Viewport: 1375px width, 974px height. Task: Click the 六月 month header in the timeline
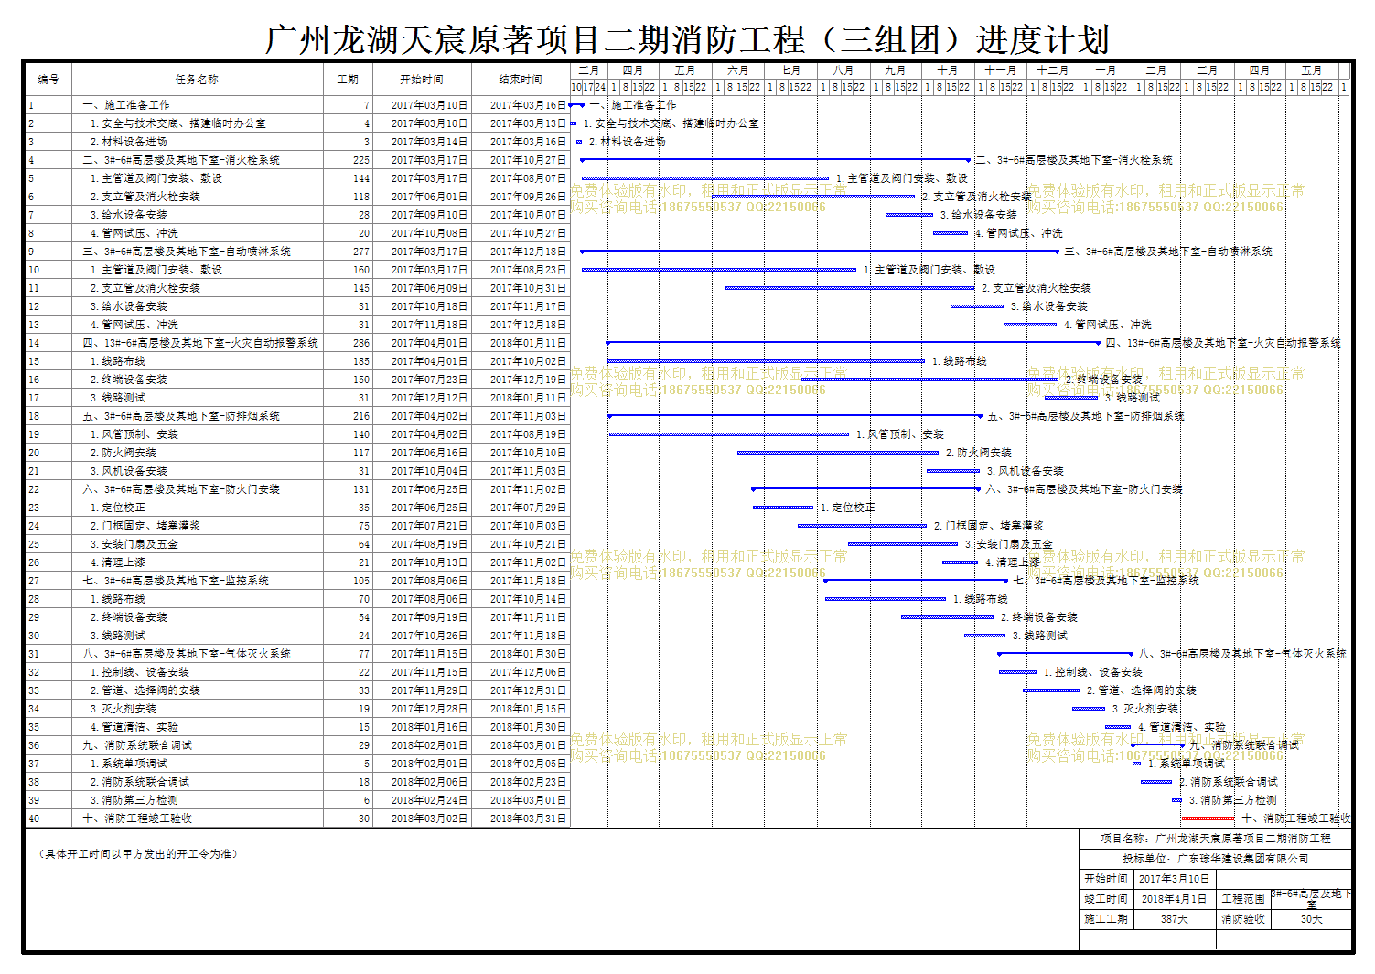pyautogui.click(x=737, y=70)
